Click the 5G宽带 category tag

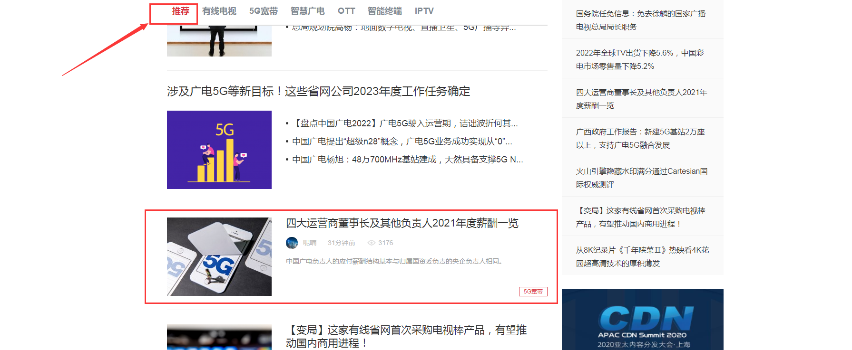click(x=533, y=292)
